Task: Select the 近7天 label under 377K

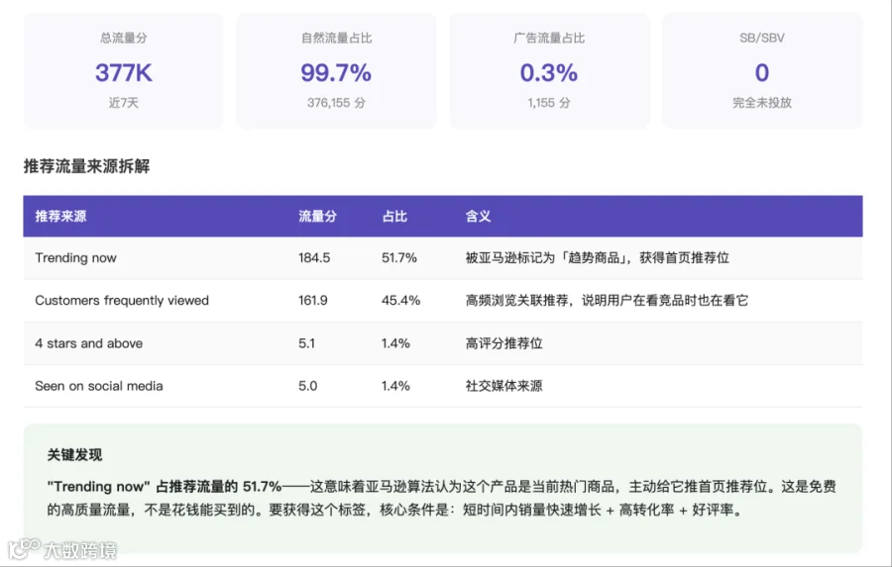Action: coord(124,103)
